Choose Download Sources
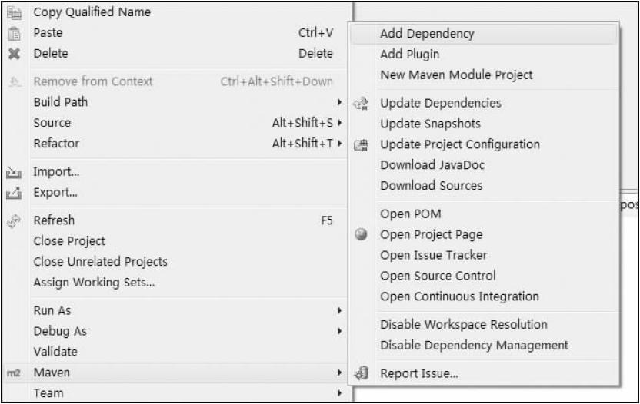 click(431, 186)
